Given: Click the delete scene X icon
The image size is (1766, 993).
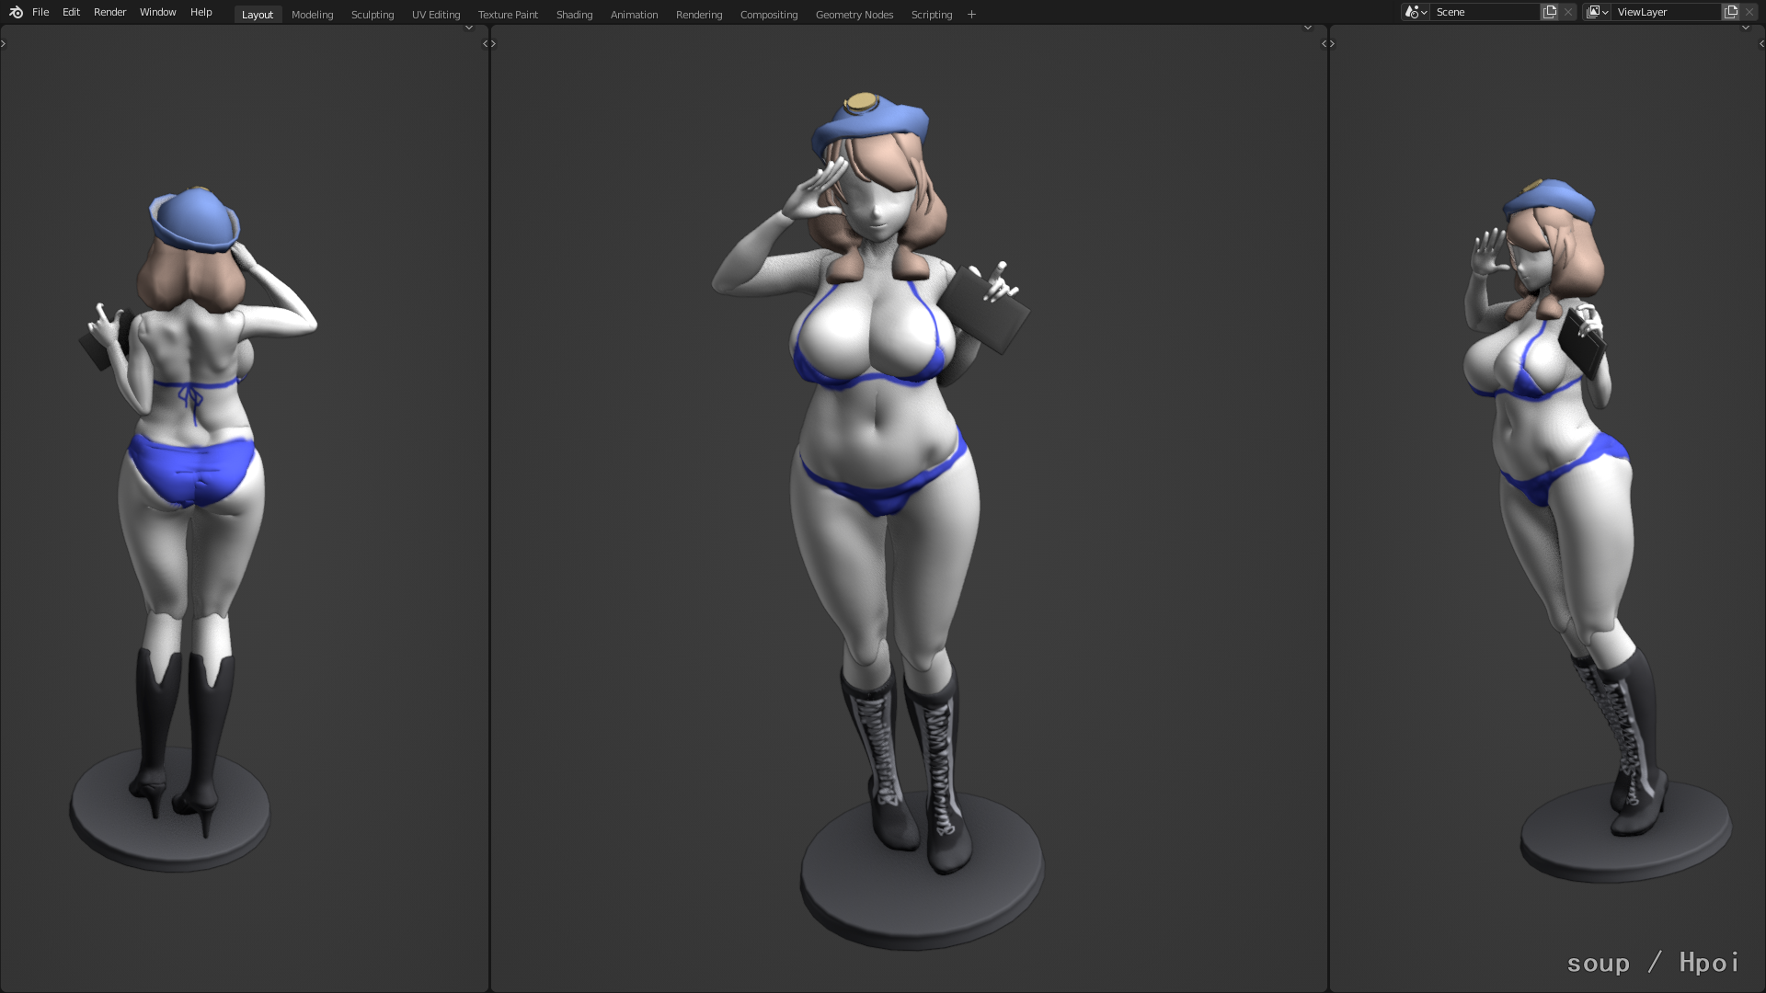Looking at the screenshot, I should 1568,12.
